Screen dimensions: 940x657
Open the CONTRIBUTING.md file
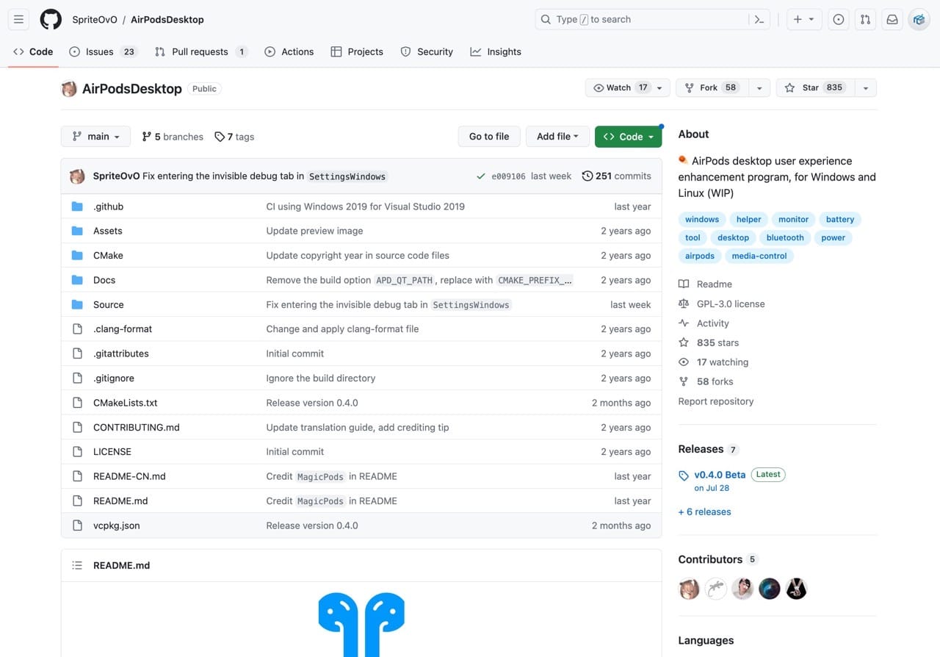tap(137, 427)
